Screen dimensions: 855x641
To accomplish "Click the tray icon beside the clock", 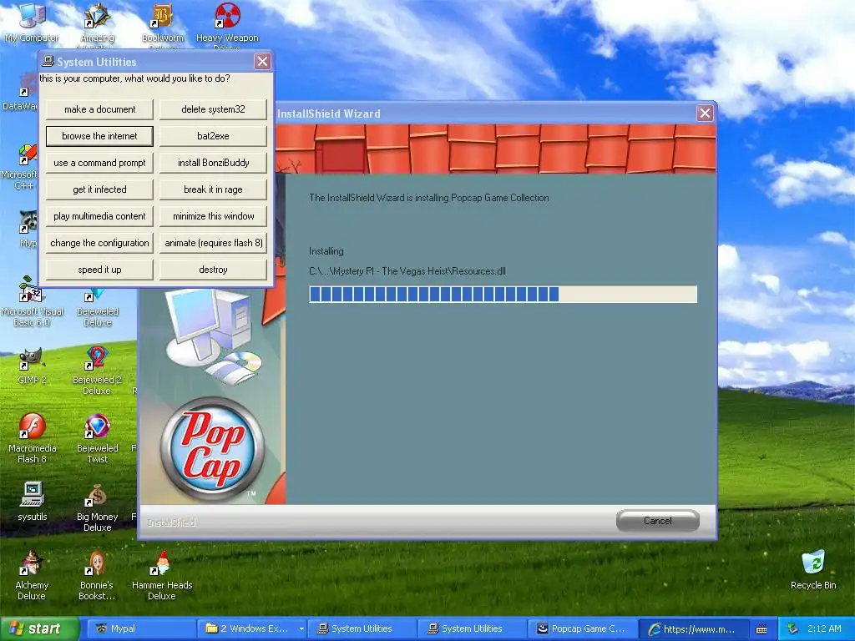I will [x=793, y=628].
